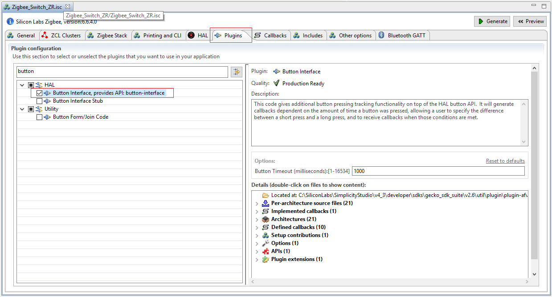Screen dimensions: 552x297
Task: Maximize the editor pane
Action: point(544,6)
